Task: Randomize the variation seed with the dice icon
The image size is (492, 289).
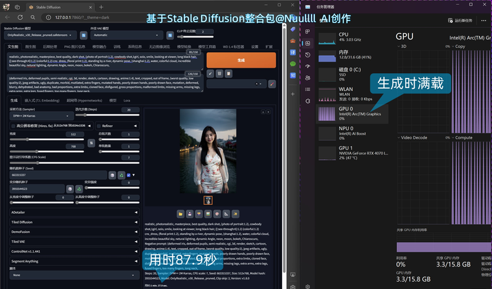Action: [x=70, y=189]
